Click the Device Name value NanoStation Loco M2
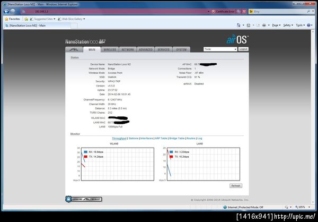Viewport: 318px width, 222px height. [119, 64]
